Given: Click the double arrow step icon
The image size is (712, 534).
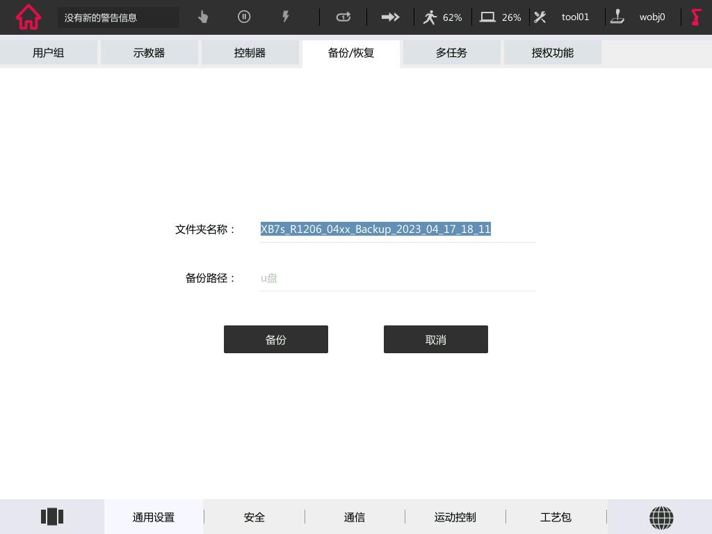Looking at the screenshot, I should coord(391,17).
